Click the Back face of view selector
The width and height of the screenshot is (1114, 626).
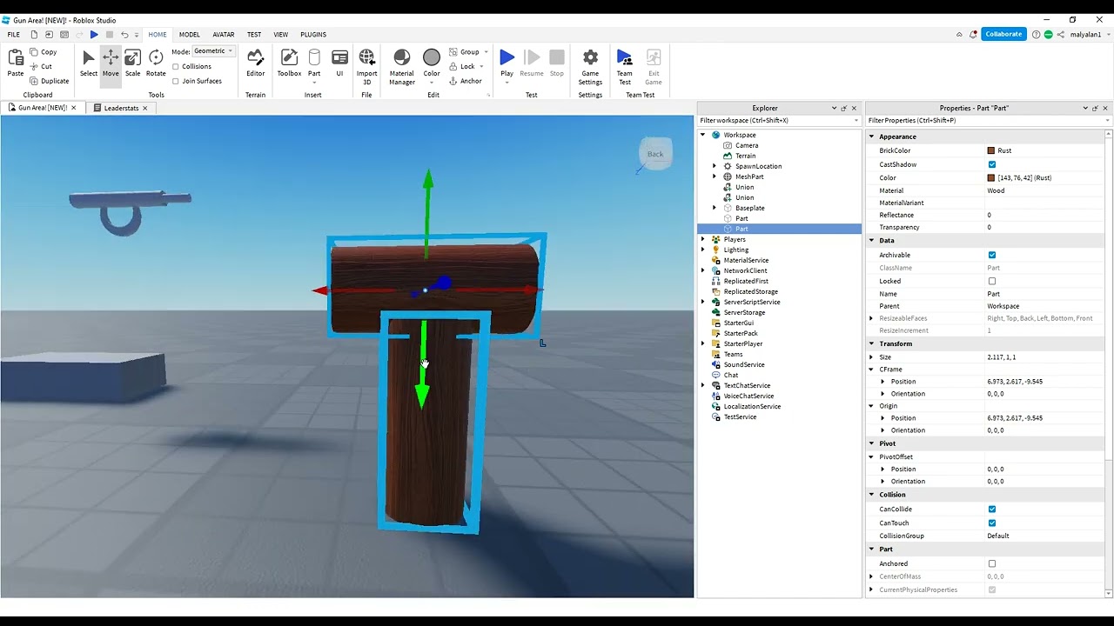point(655,154)
